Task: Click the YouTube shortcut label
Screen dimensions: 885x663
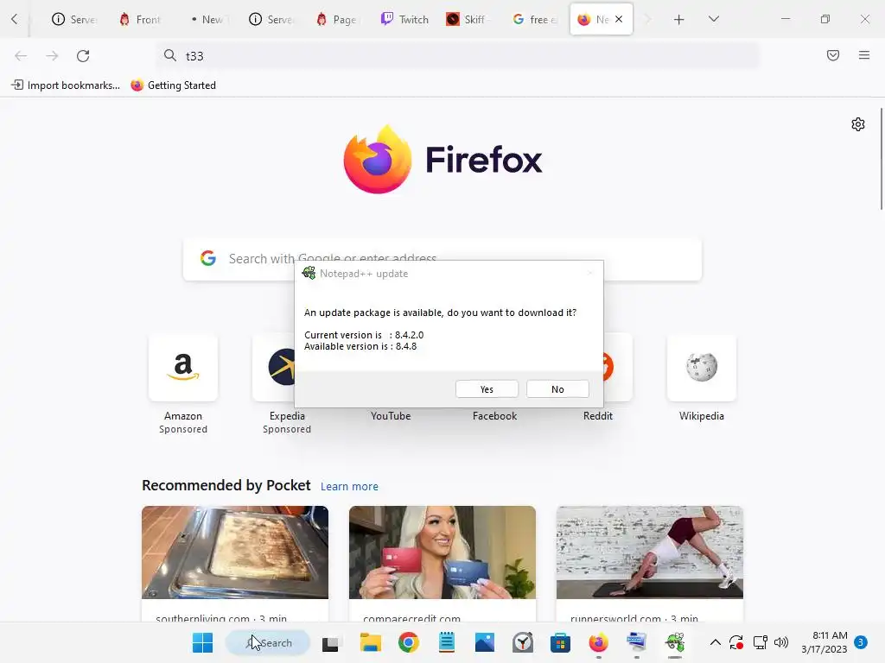Action: (391, 416)
